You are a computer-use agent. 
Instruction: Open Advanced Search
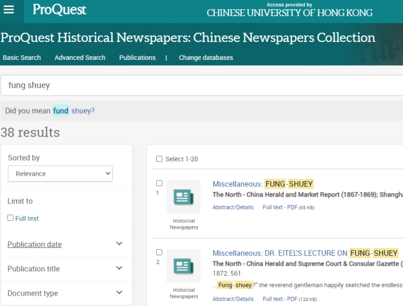80,57
